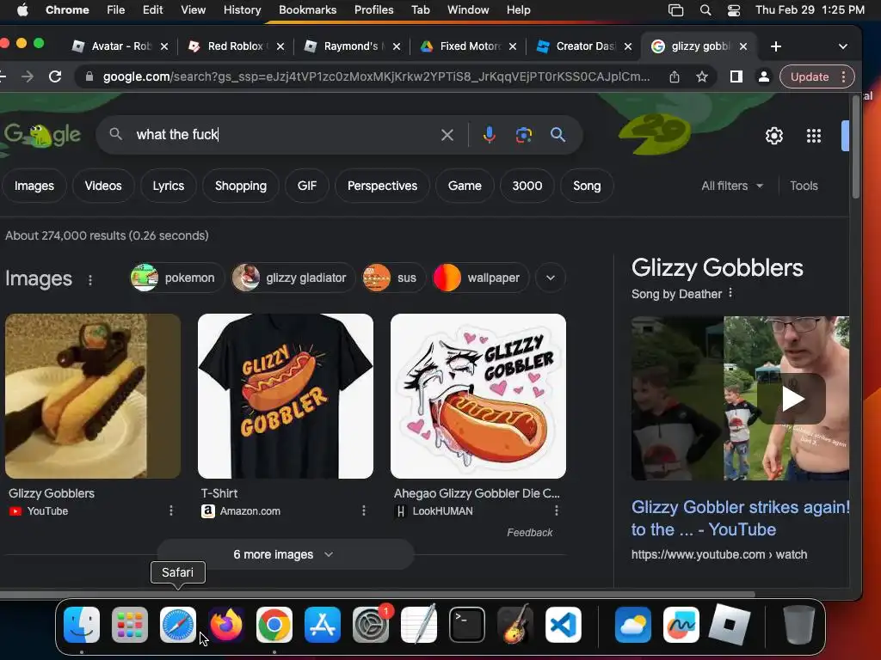Open the Chrome tab list chevron
The width and height of the screenshot is (881, 660).
(x=843, y=46)
